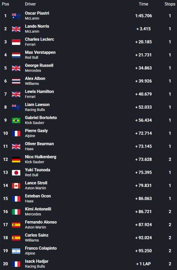Select Fernando Alonso's name in row 17
This screenshot has width=177, height=270.
click(x=41, y=222)
